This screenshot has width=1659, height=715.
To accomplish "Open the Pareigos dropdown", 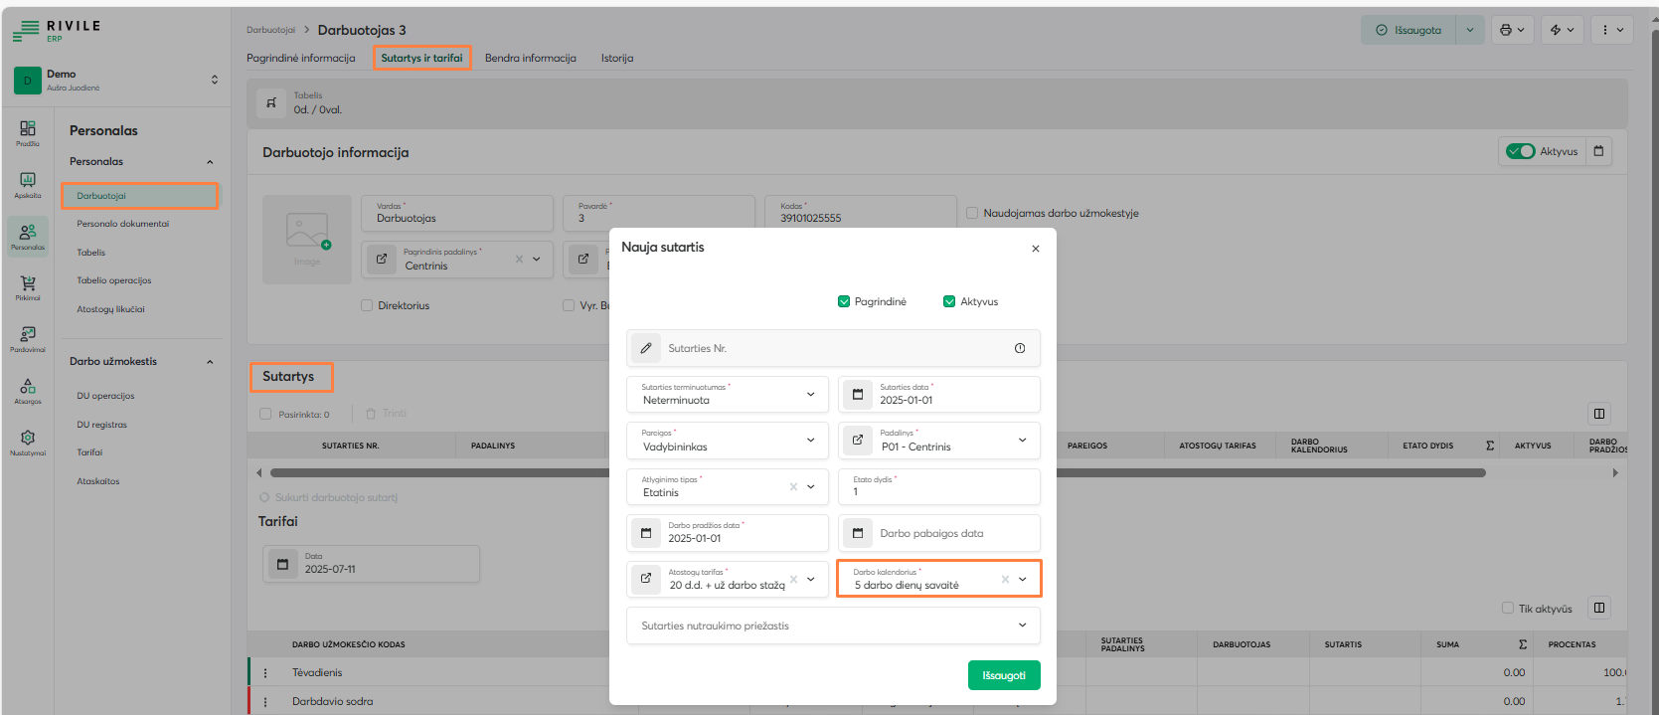I will (810, 440).
